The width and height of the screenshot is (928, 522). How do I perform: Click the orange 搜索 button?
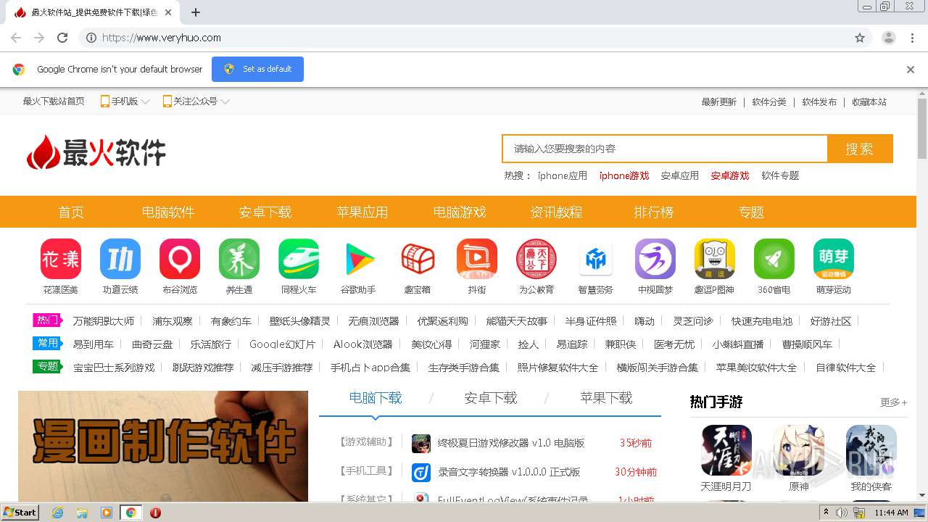[x=860, y=149]
